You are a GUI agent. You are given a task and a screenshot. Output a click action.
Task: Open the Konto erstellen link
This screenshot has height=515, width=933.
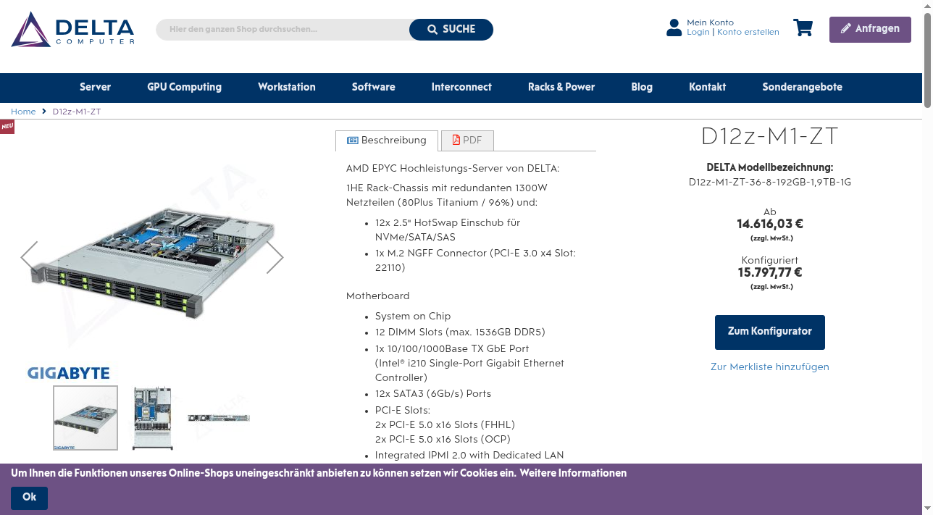click(x=748, y=33)
